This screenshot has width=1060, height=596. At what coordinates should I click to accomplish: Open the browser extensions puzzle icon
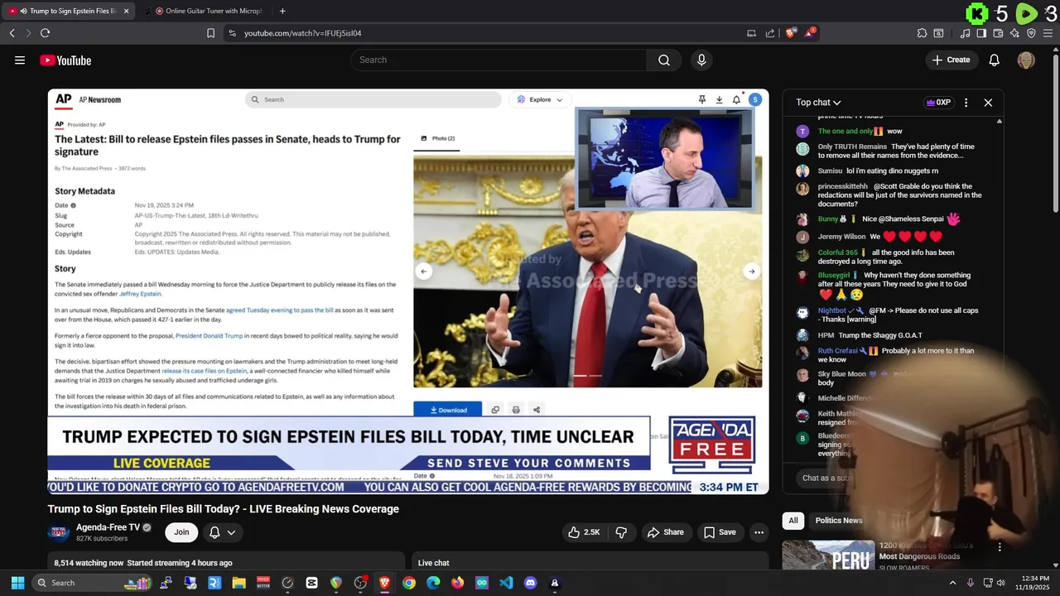(922, 33)
